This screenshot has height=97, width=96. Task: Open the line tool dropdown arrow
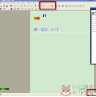pos(9,9)
